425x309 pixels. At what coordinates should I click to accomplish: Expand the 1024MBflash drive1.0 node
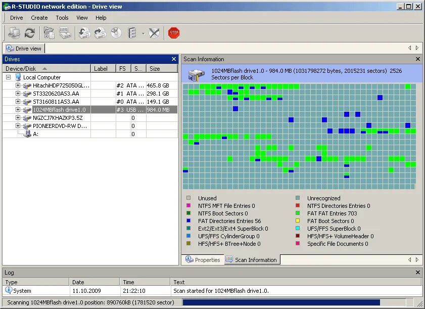coord(18,110)
